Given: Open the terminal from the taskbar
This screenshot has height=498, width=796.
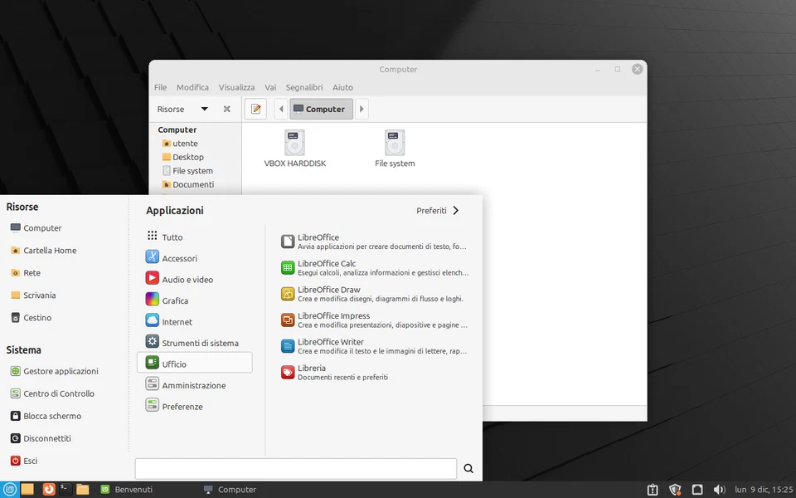Looking at the screenshot, I should coord(66,489).
